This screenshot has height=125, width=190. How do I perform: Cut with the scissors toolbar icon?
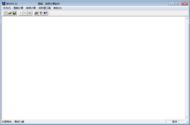21,13
